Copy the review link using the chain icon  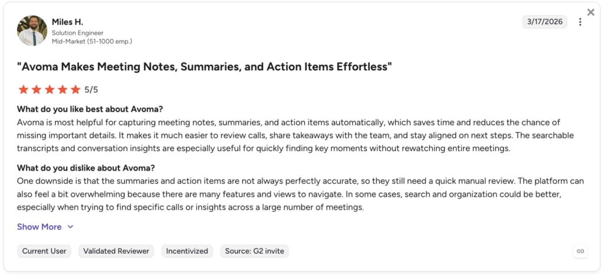pyautogui.click(x=580, y=251)
